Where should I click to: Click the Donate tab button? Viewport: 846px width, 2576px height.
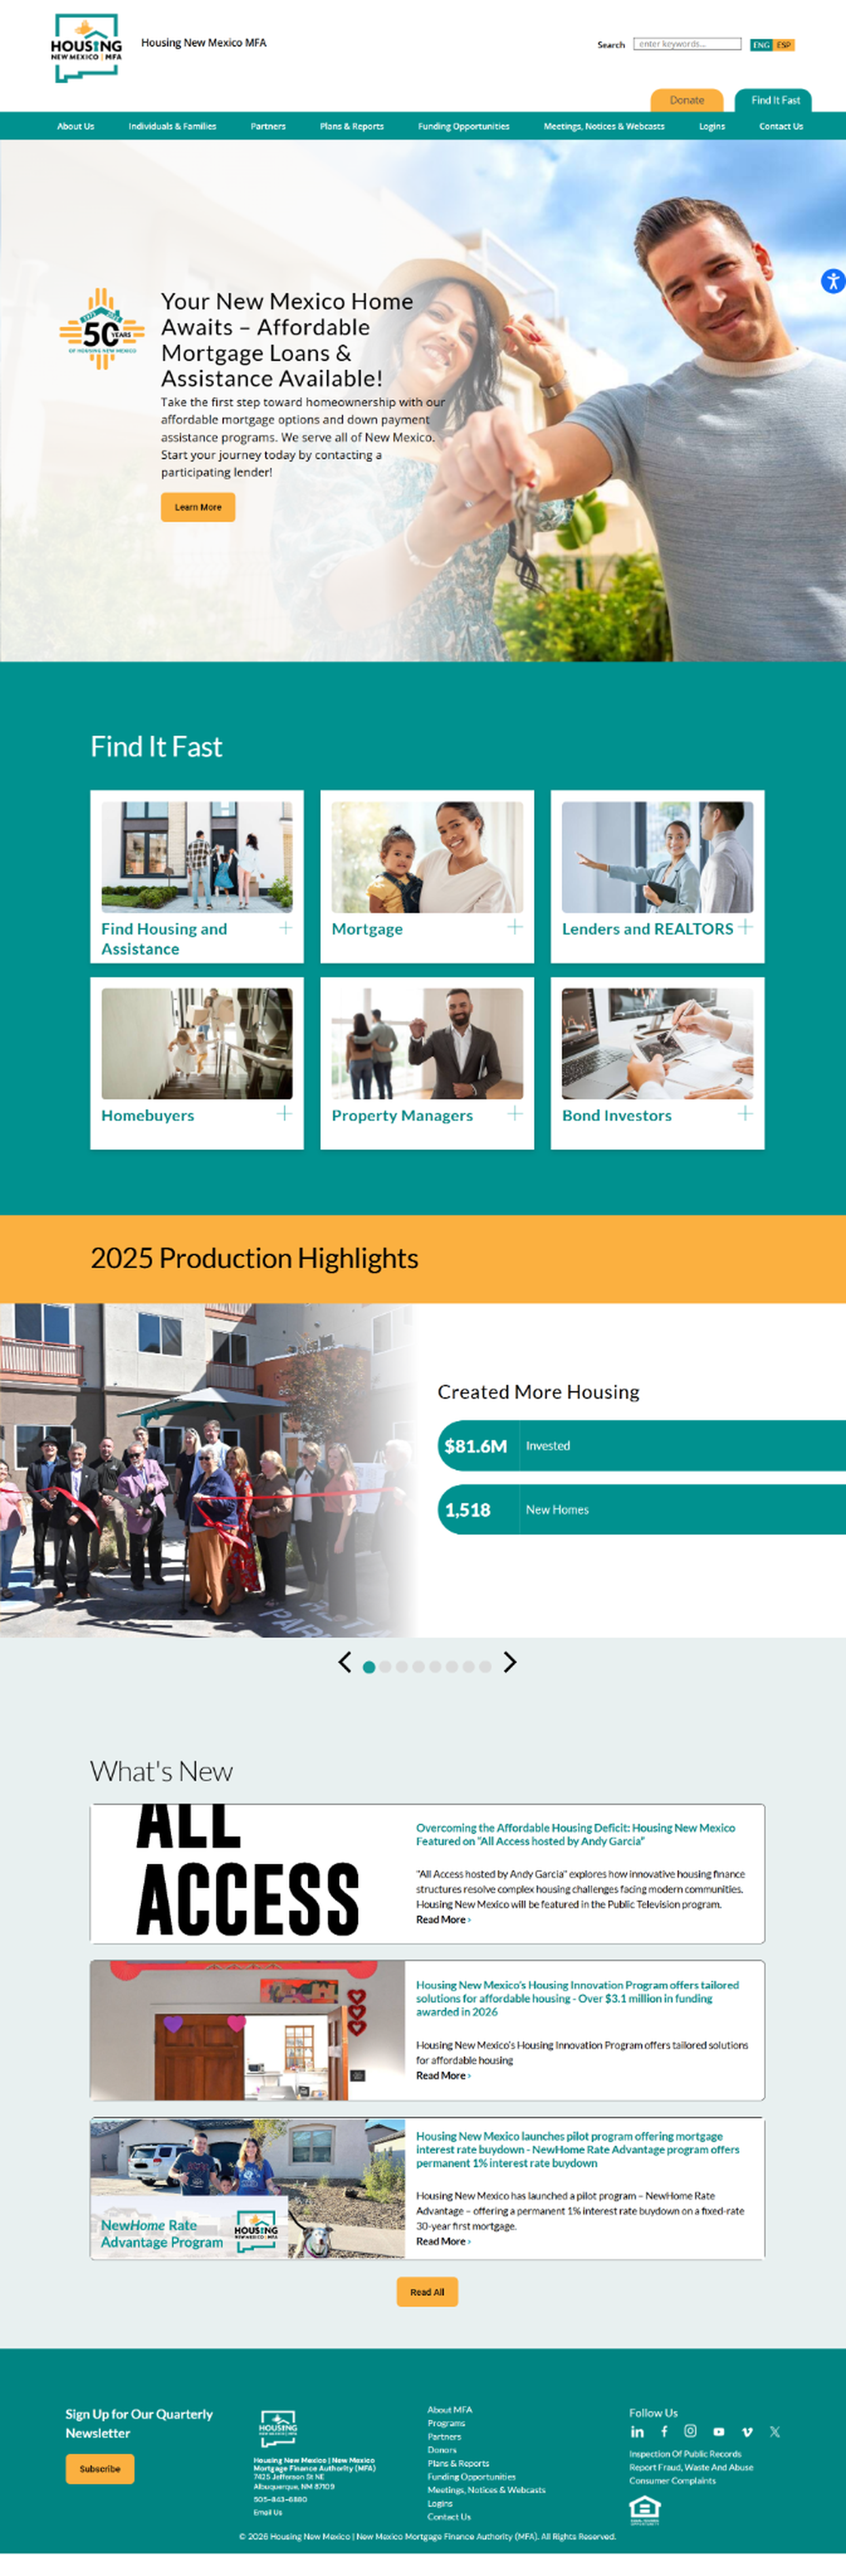pyautogui.click(x=687, y=100)
